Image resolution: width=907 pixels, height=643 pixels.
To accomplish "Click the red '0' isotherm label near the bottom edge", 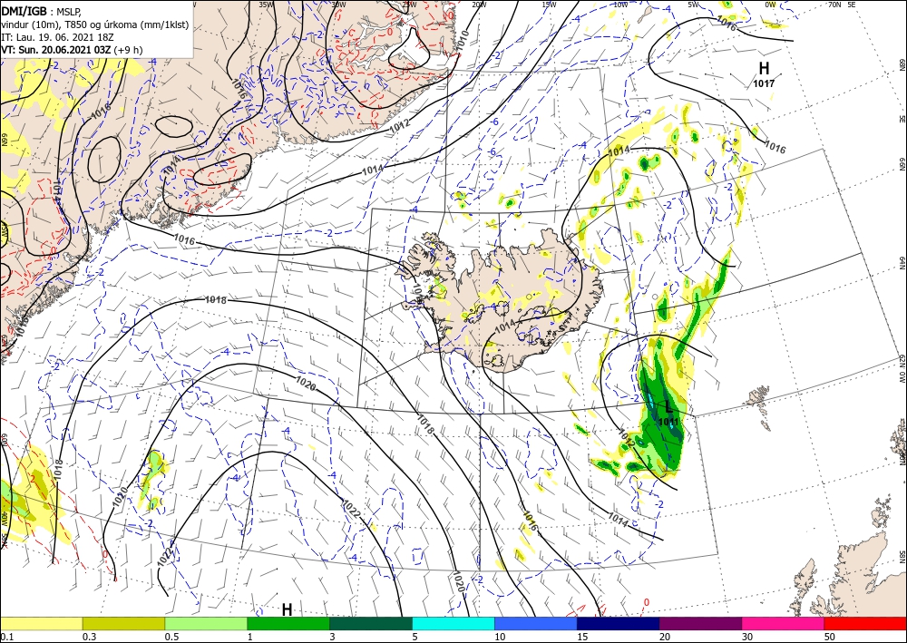I will point(646,602).
